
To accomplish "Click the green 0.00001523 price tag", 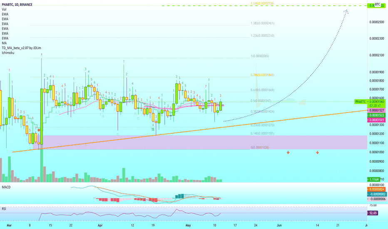I will [x=376, y=115].
